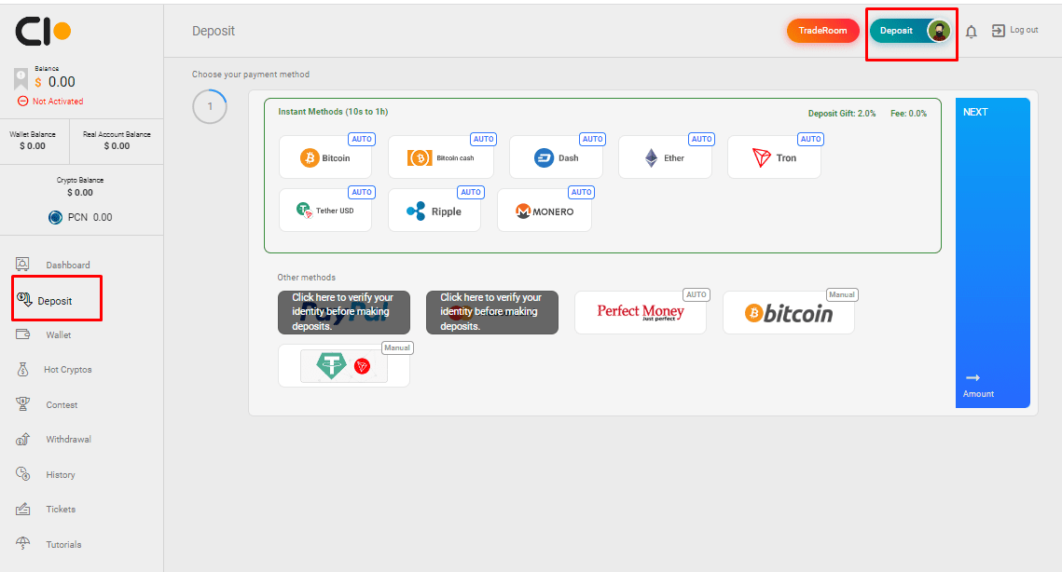
Task: Choose Ether as payment method
Action: tap(665, 157)
